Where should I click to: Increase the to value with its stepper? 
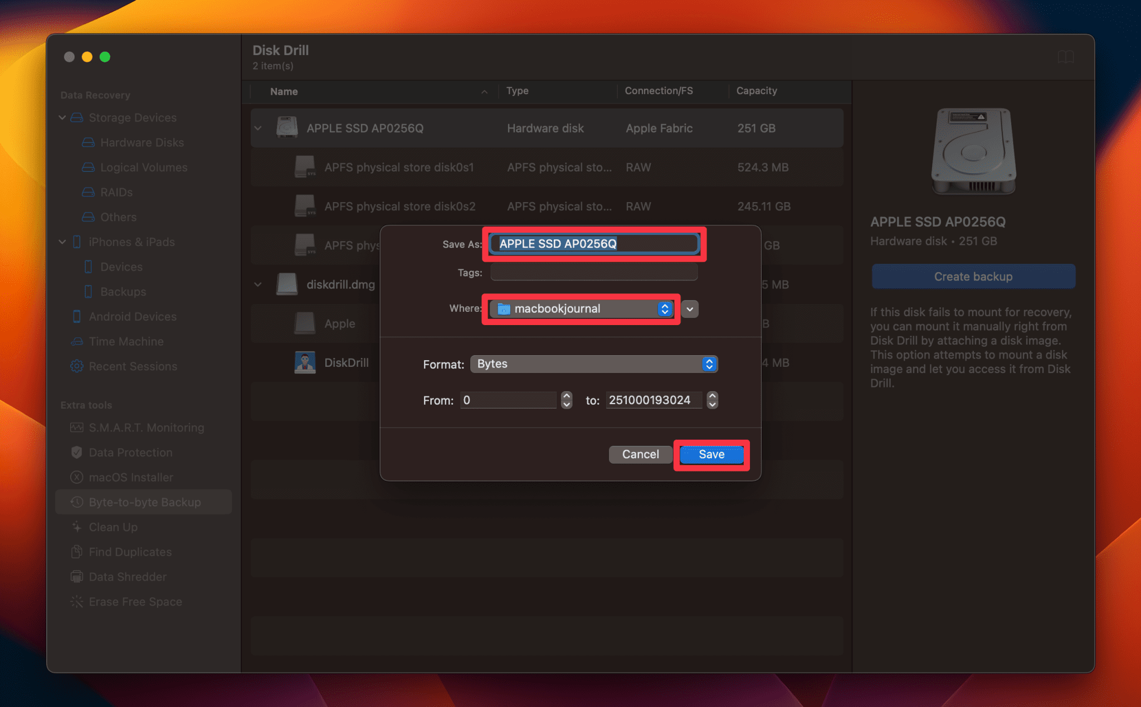(712, 396)
